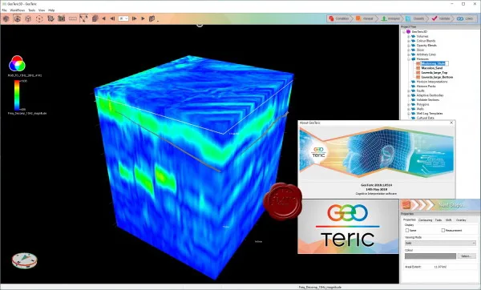Collapse the GeoTeric3D root project node
481x290 pixels.
404,32
